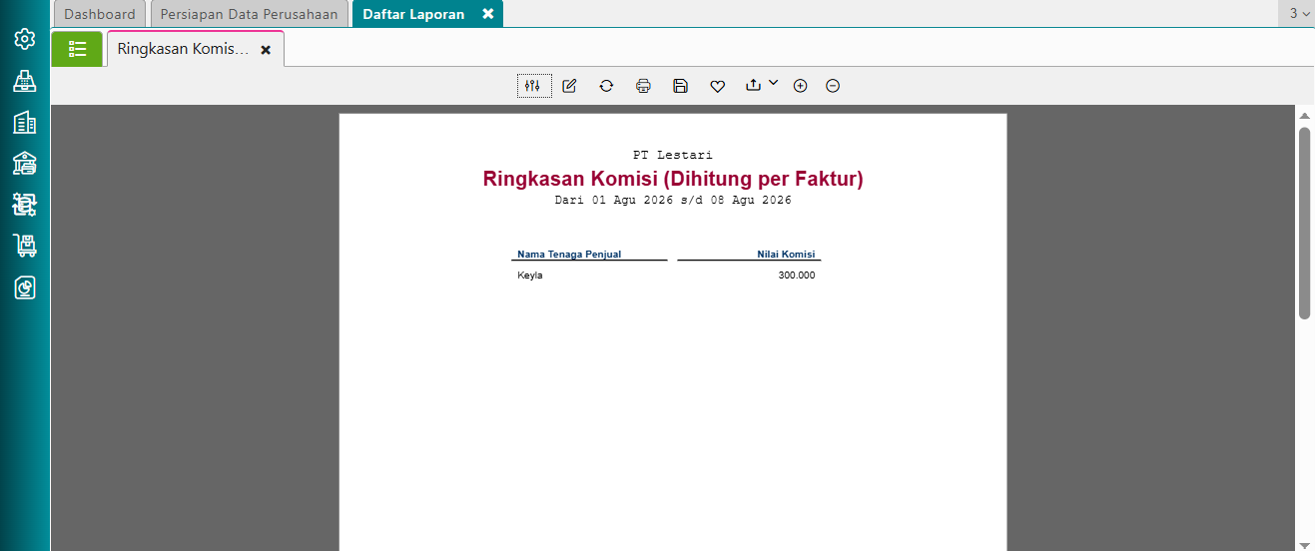
Task: Save the report using the diskette icon
Action: click(680, 86)
